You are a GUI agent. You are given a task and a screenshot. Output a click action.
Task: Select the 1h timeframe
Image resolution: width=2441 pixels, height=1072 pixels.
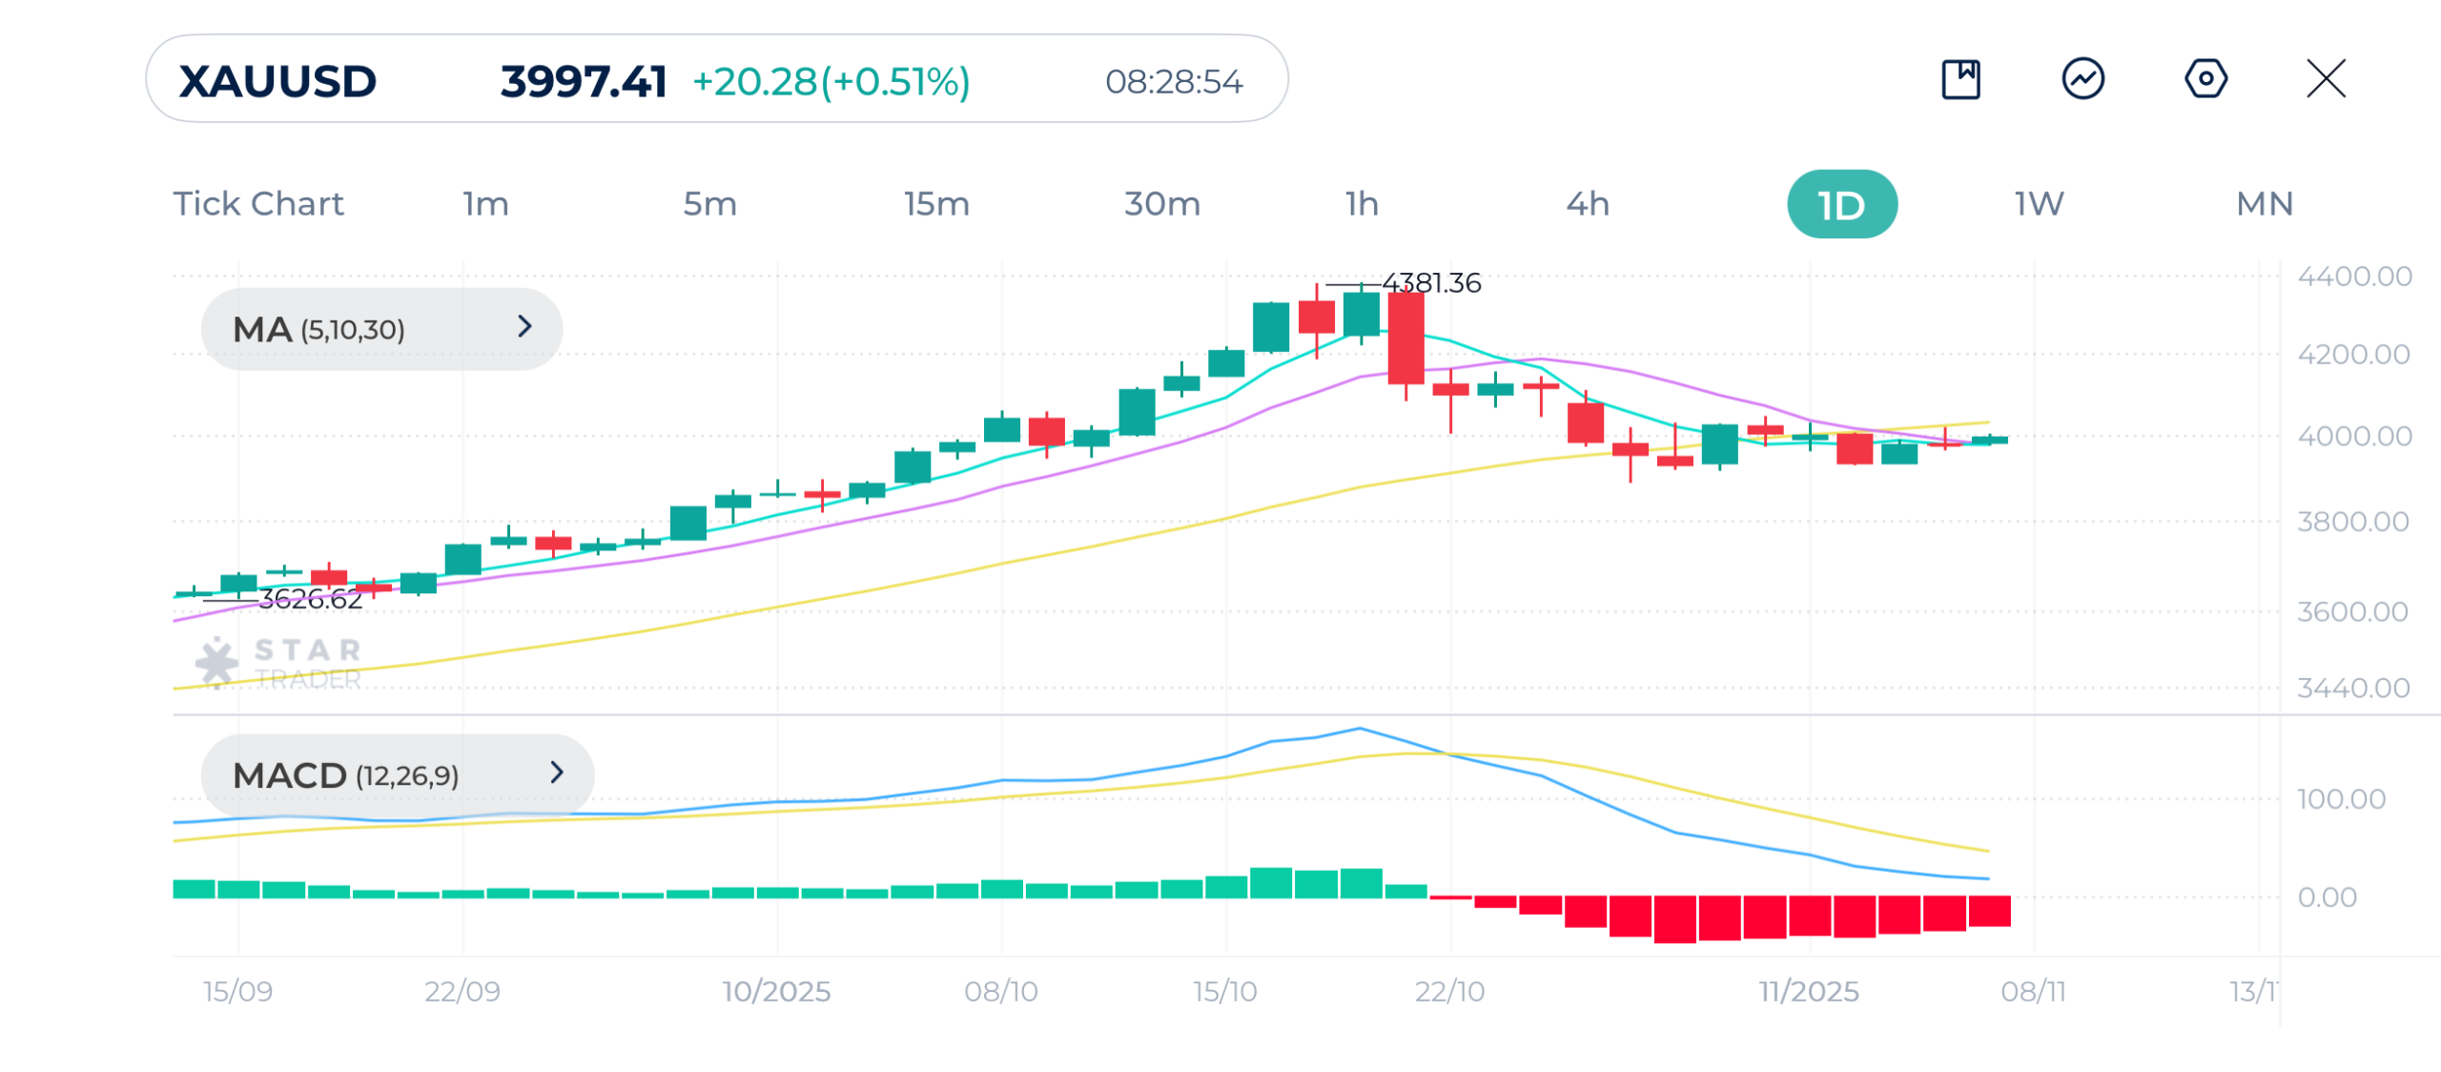pos(1362,204)
